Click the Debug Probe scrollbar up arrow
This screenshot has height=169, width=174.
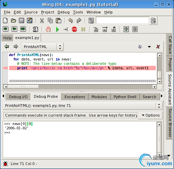159,124
